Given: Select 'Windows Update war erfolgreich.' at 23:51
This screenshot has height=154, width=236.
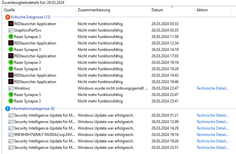Looking at the screenshot, I should point(106,148).
